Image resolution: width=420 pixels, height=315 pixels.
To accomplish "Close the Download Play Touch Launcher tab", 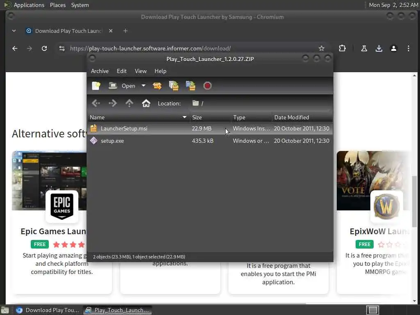I will coord(111,31).
